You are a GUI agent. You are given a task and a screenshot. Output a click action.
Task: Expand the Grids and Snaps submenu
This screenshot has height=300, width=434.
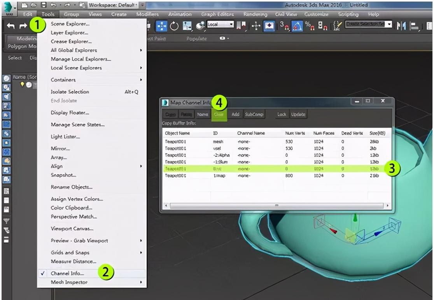tap(92, 253)
